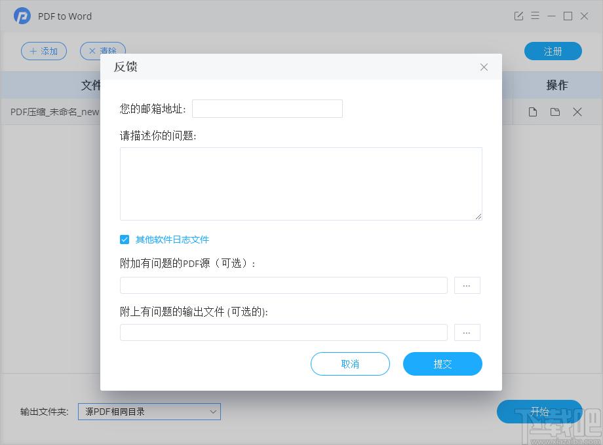Open the output file icon in file row
This screenshot has height=445, width=603.
tap(533, 112)
